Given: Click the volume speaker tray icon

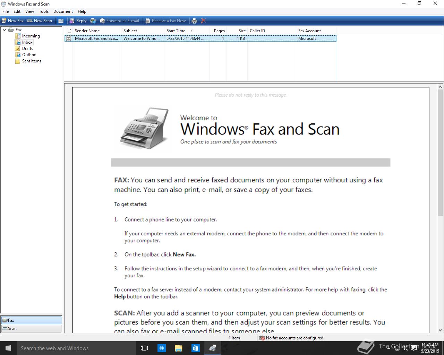Looking at the screenshot, I should pyautogui.click(x=405, y=348).
